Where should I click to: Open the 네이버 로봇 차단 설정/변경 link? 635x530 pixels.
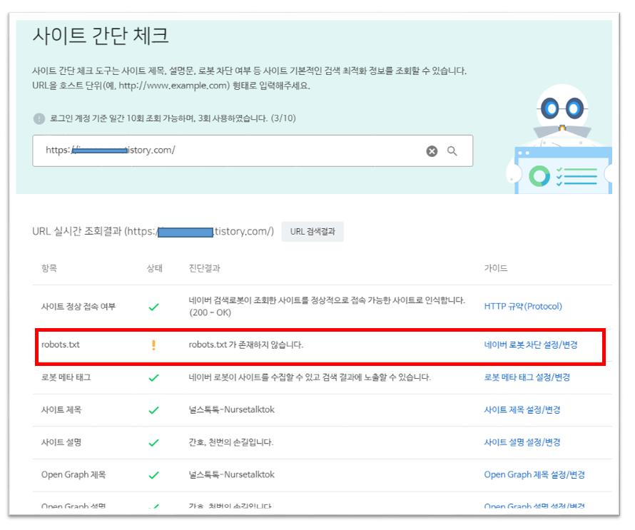[531, 345]
